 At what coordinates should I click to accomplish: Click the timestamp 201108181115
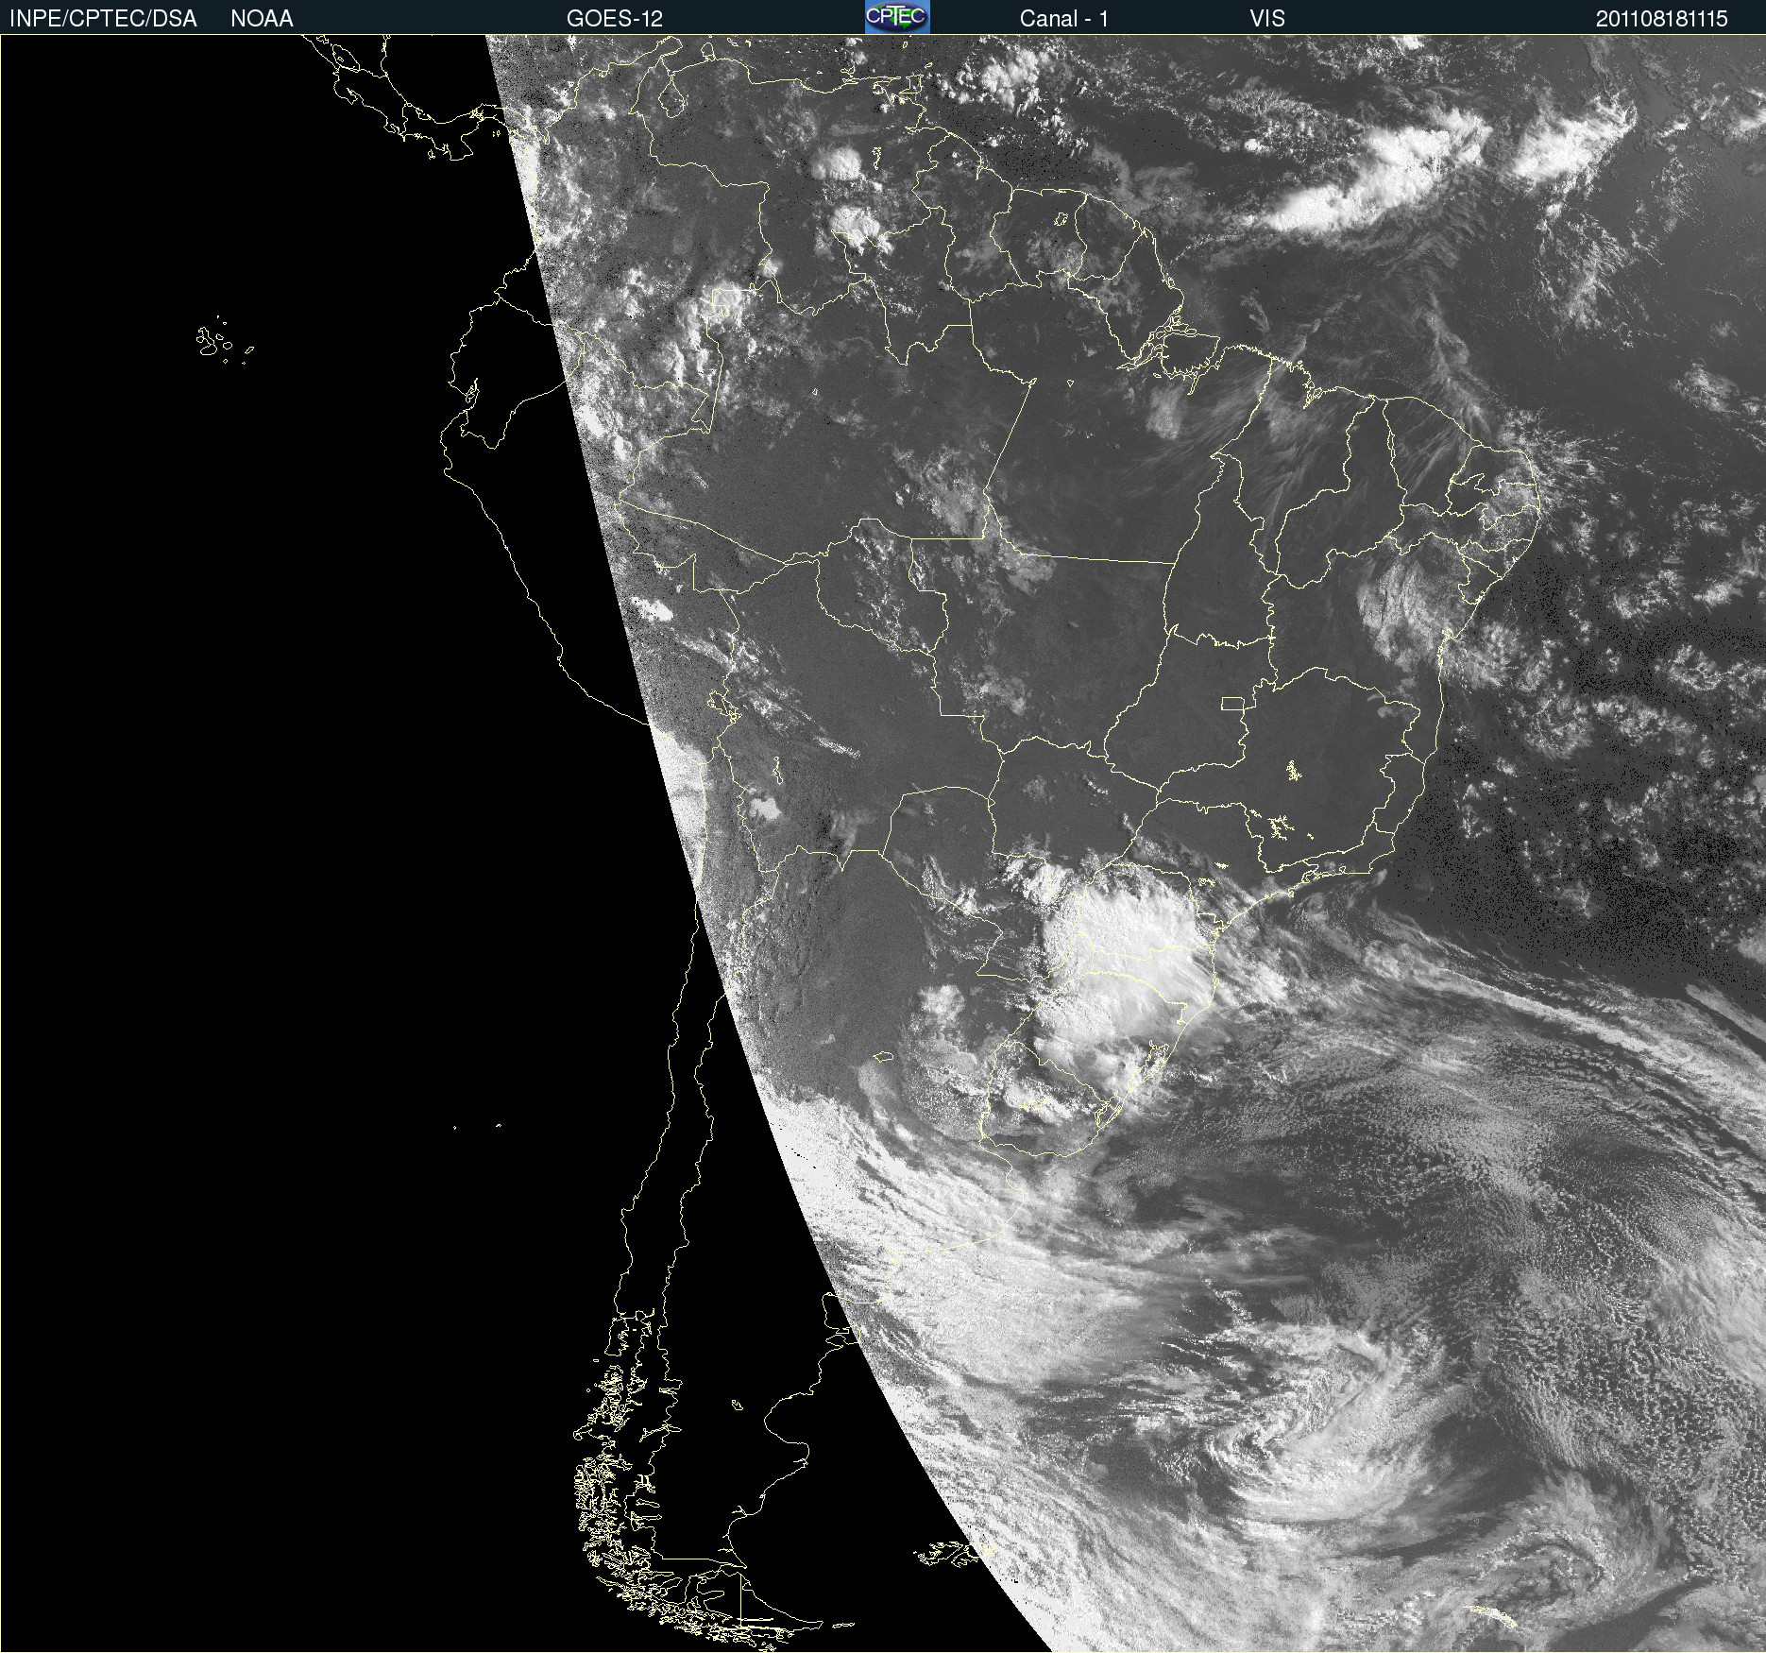[1661, 19]
